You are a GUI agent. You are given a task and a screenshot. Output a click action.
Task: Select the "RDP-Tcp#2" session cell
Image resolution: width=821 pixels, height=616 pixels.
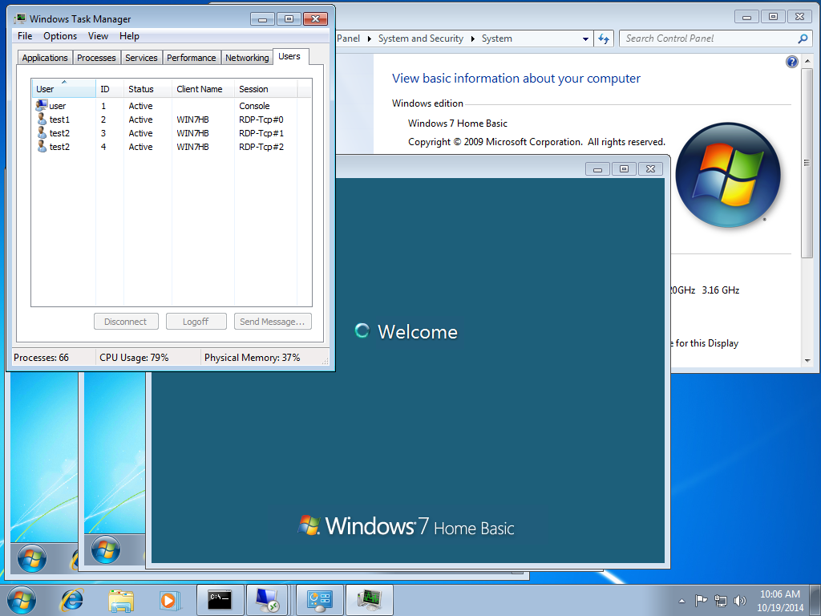[261, 147]
